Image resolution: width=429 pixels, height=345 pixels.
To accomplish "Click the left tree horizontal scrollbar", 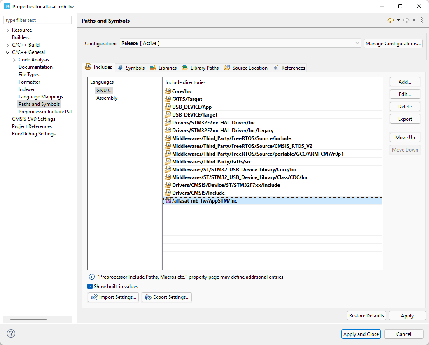I will click(28, 319).
